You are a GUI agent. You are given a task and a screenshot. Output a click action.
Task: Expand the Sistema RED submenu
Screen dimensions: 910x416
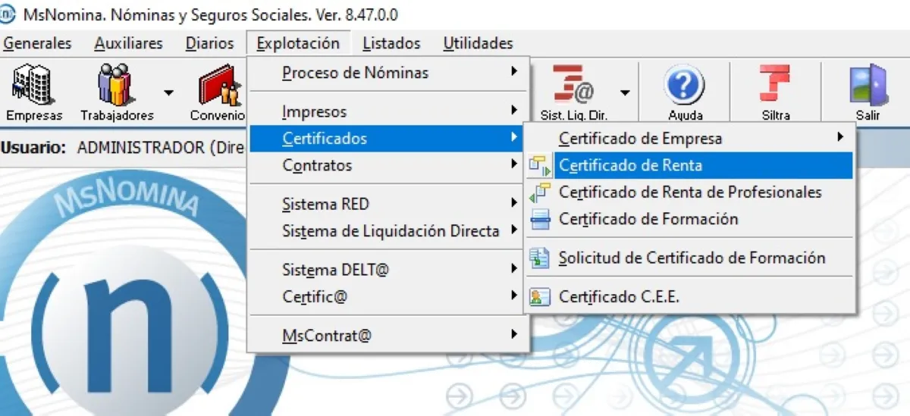pyautogui.click(x=386, y=204)
